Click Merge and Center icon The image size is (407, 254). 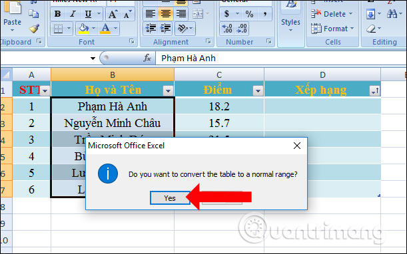[x=198, y=14]
